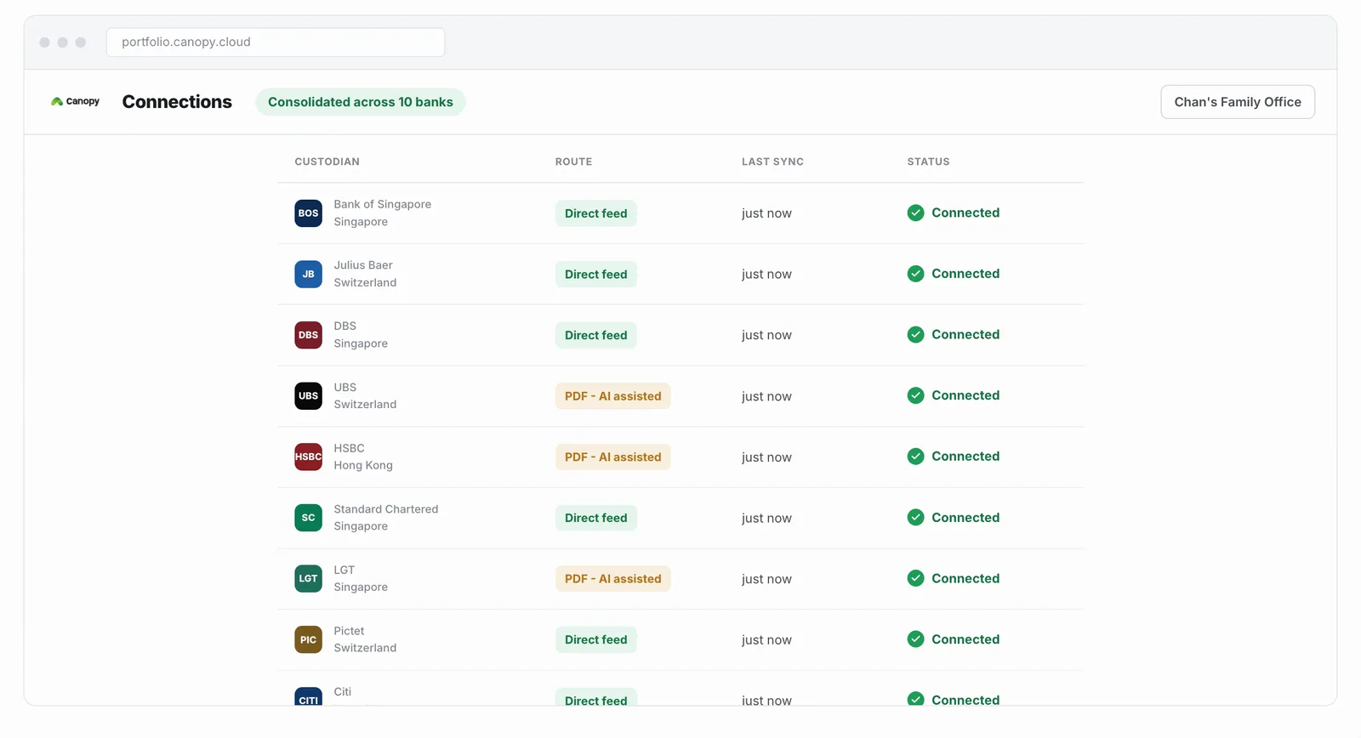
Task: Click the HSBC custodian name
Action: 349,448
